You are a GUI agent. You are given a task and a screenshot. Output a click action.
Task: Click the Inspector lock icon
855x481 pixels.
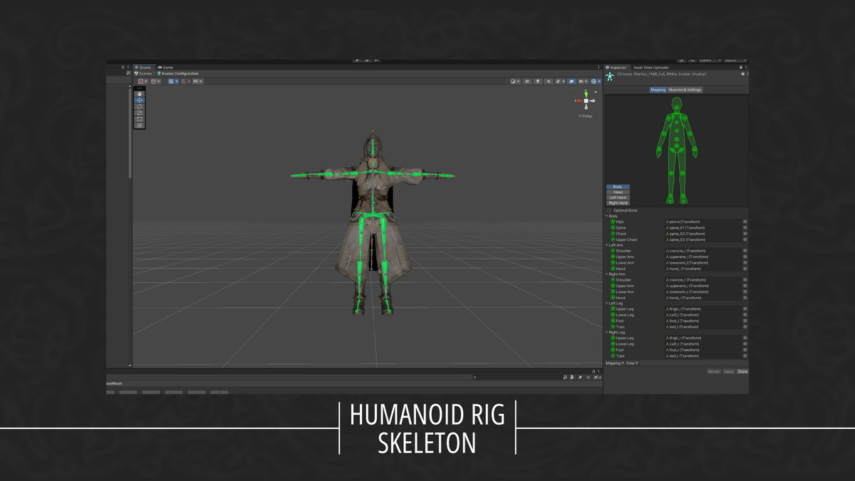tap(740, 68)
